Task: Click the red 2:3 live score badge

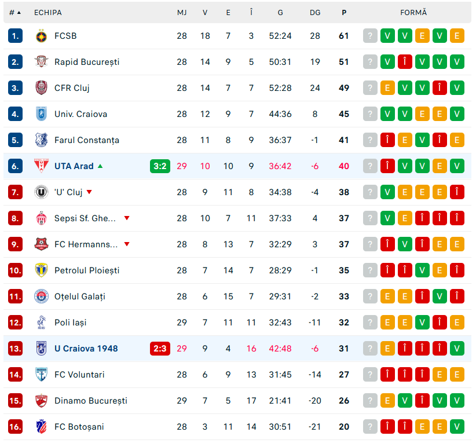Action: click(x=160, y=349)
